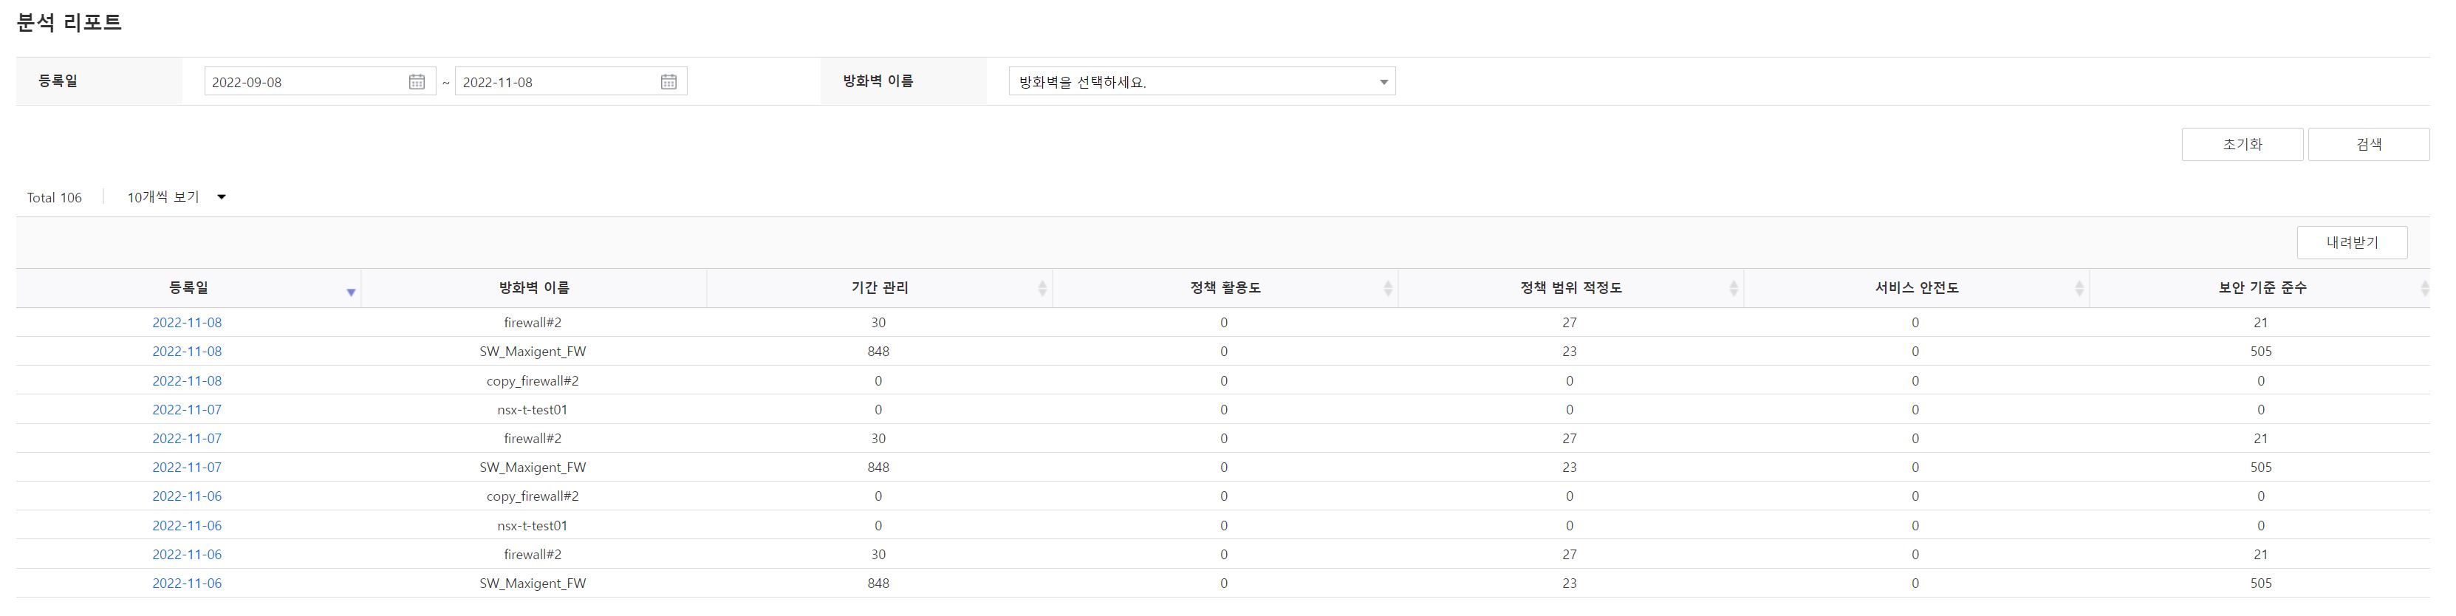
Task: Sort the 서비스 안전도 column via its arrows
Action: pyautogui.click(x=2079, y=288)
